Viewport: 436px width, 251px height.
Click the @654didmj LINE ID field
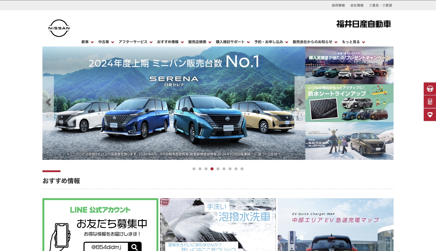click(106, 247)
